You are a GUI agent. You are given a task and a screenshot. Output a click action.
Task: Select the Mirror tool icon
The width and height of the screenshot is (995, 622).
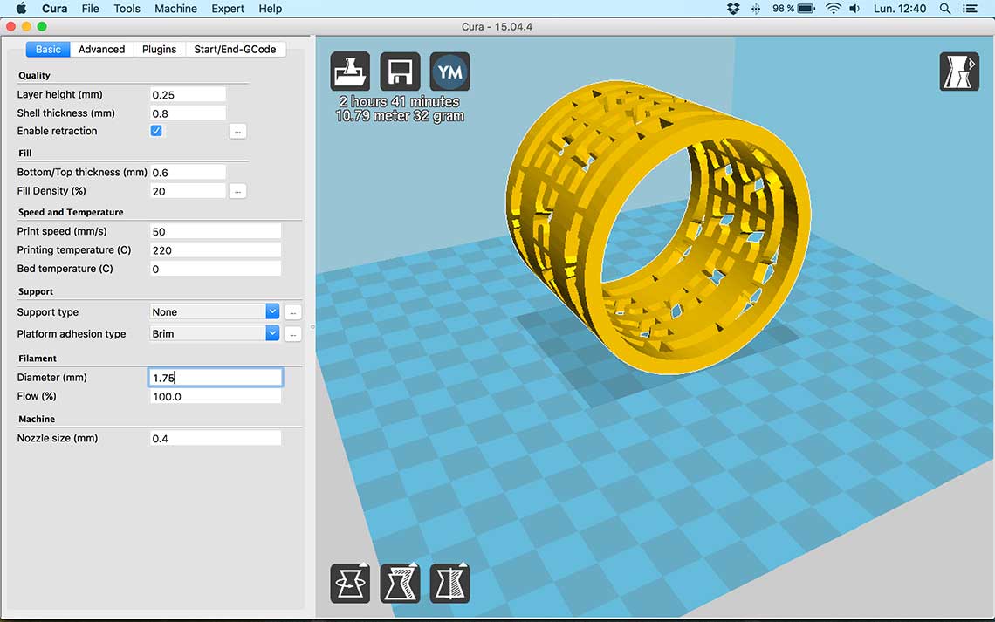(x=449, y=584)
